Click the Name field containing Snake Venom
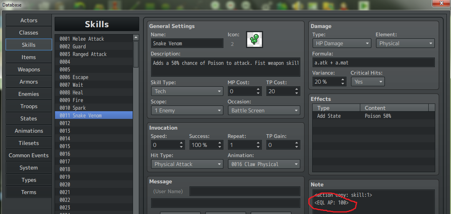This screenshot has height=214, width=451. pyautogui.click(x=187, y=43)
